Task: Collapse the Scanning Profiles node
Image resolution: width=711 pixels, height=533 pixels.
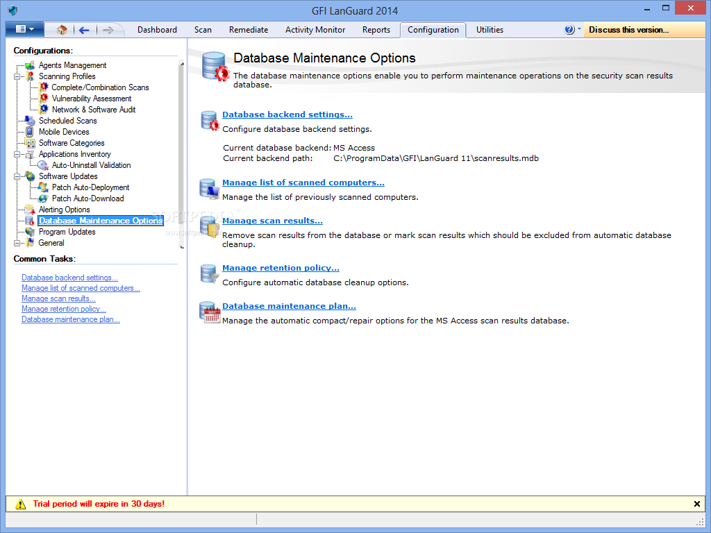Action: point(17,76)
